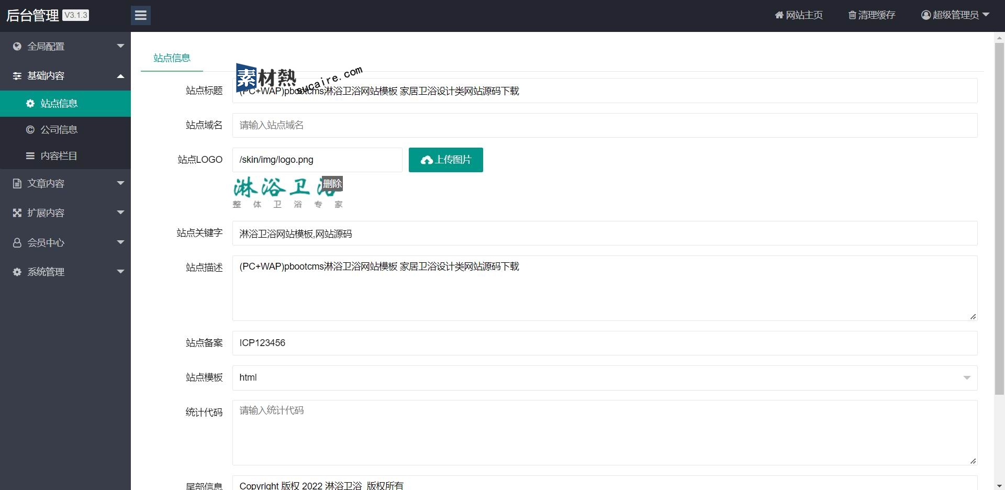Click the scrollbar up arrow
Viewport: 1005px width, 490px height.
999,38
